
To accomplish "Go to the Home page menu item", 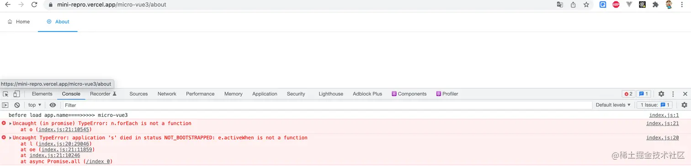I will coord(19,21).
